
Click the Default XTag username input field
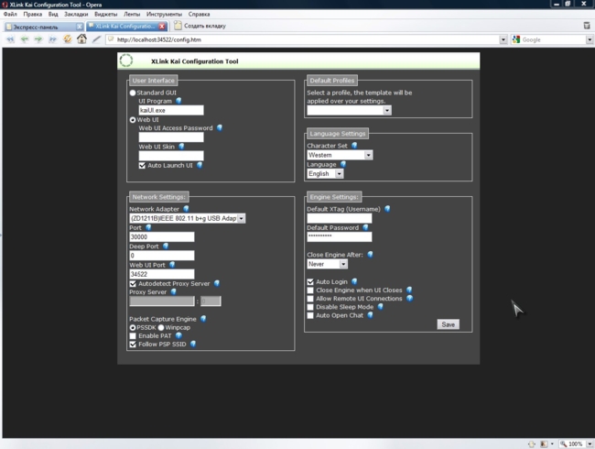coord(340,218)
